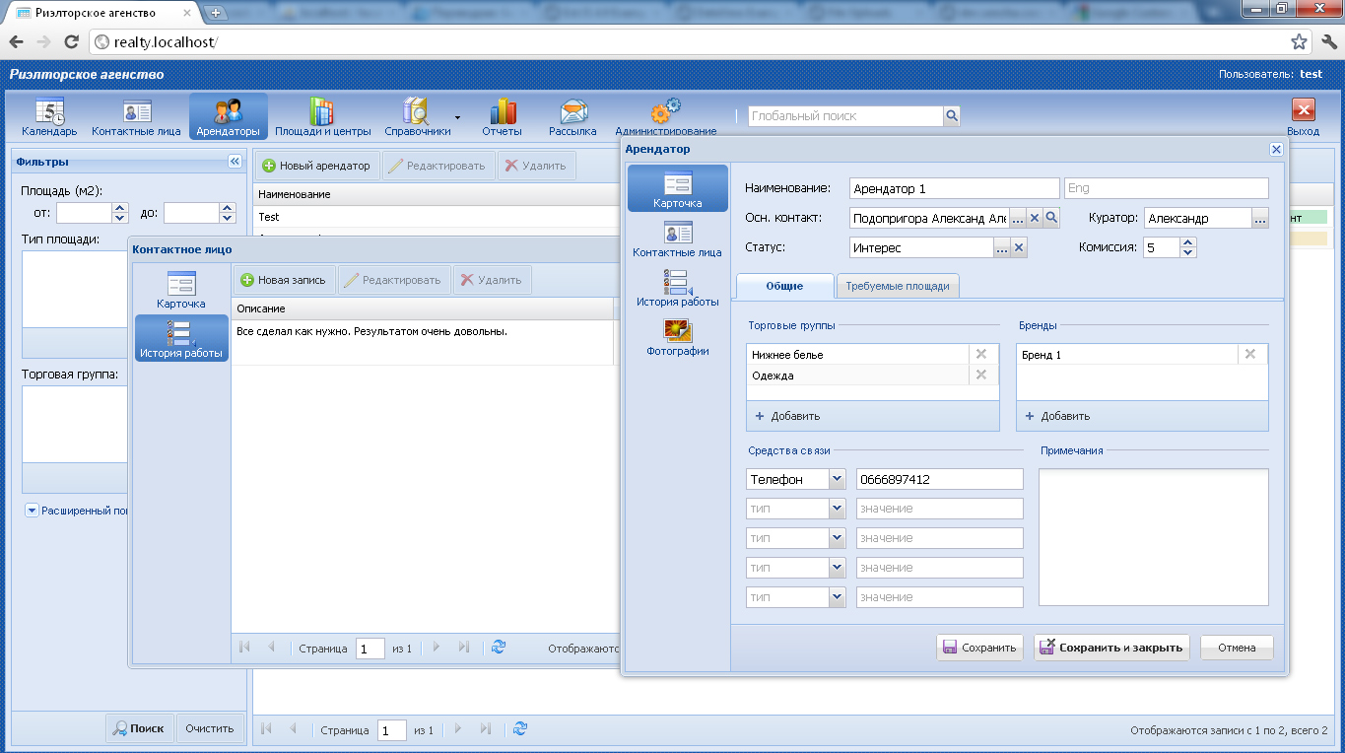
Task: Switch to the Требуемые площади tab
Action: [x=897, y=286]
